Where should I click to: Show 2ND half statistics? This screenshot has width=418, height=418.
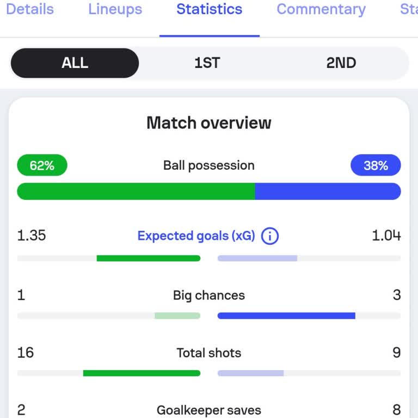[x=341, y=63]
